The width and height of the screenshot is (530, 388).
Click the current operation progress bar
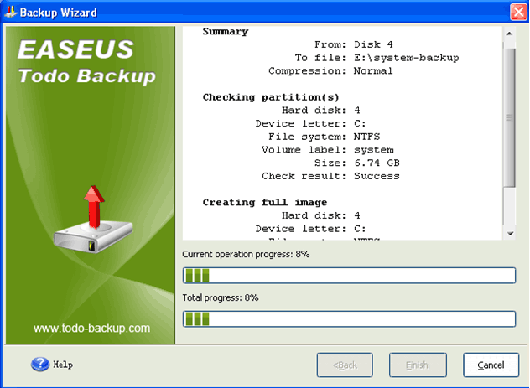[349, 275]
